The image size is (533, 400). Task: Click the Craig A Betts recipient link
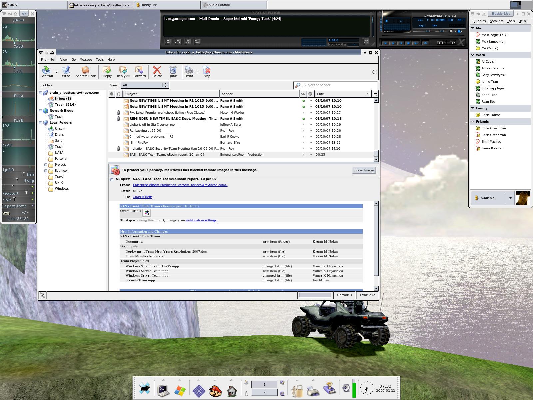(x=142, y=197)
